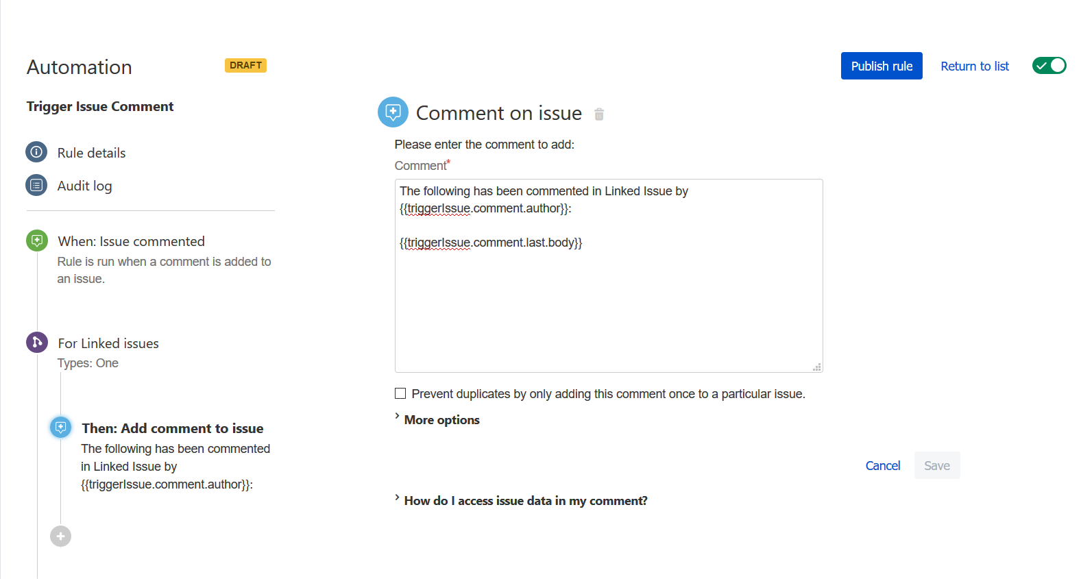The width and height of the screenshot is (1081, 579).
Task: Select the green Issue commented trigger icon
Action: click(x=37, y=241)
